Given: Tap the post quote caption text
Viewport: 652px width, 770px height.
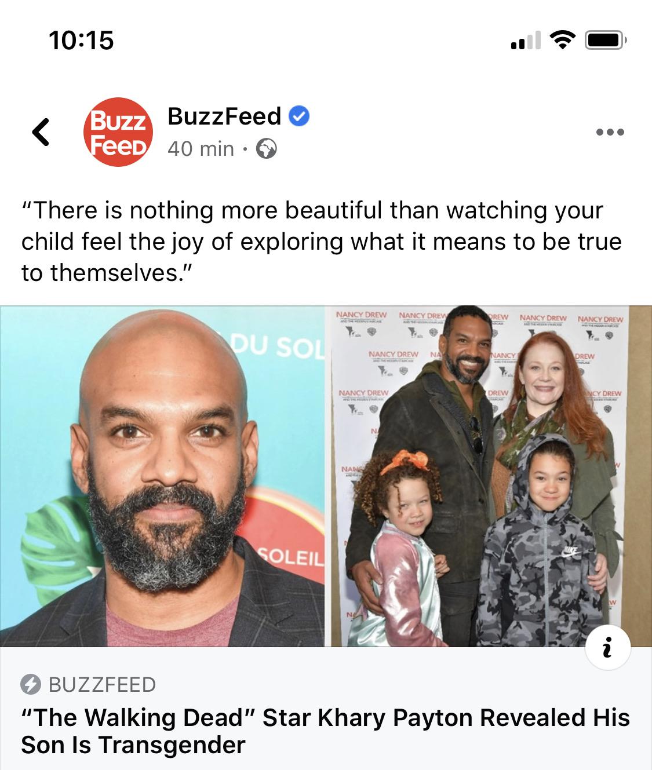Looking at the screenshot, I should coord(322,242).
